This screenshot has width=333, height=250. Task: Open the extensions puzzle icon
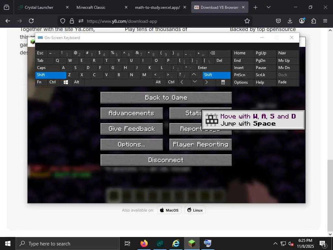click(x=313, y=21)
